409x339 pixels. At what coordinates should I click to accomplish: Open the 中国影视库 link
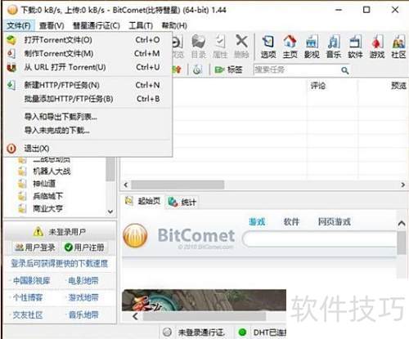point(31,280)
